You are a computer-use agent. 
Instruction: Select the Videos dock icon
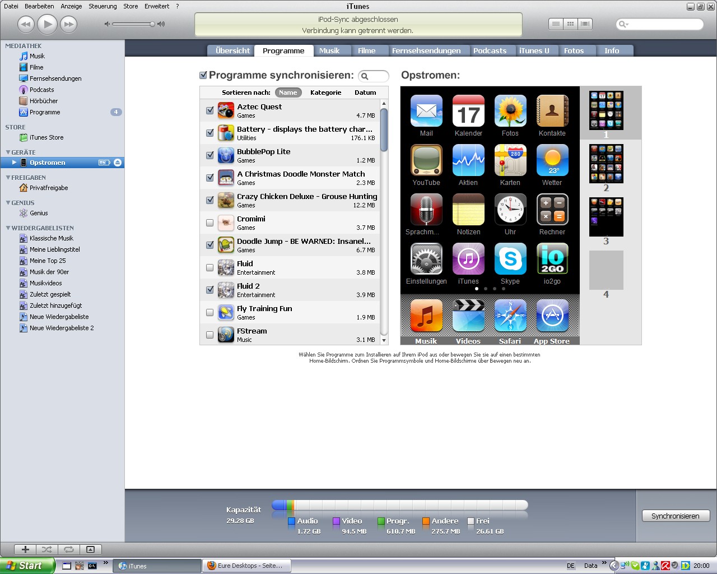[468, 316]
